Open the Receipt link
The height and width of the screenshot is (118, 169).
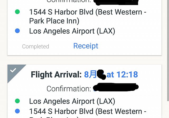pos(86,46)
